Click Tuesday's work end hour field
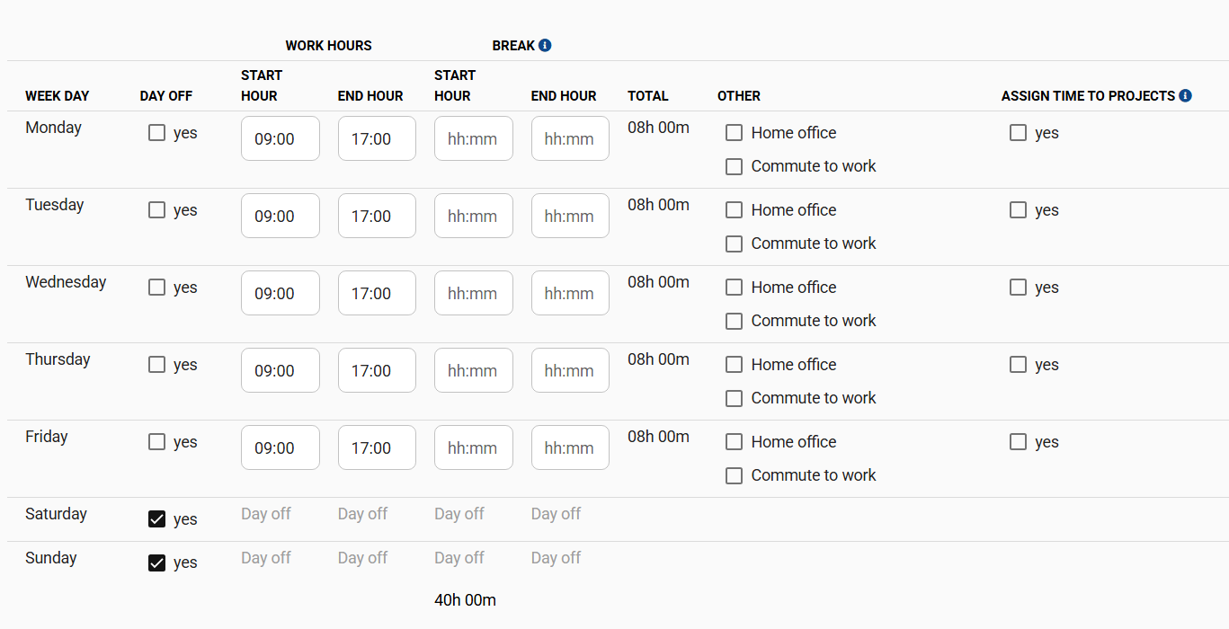Image resolution: width=1229 pixels, height=629 pixels. click(x=377, y=216)
